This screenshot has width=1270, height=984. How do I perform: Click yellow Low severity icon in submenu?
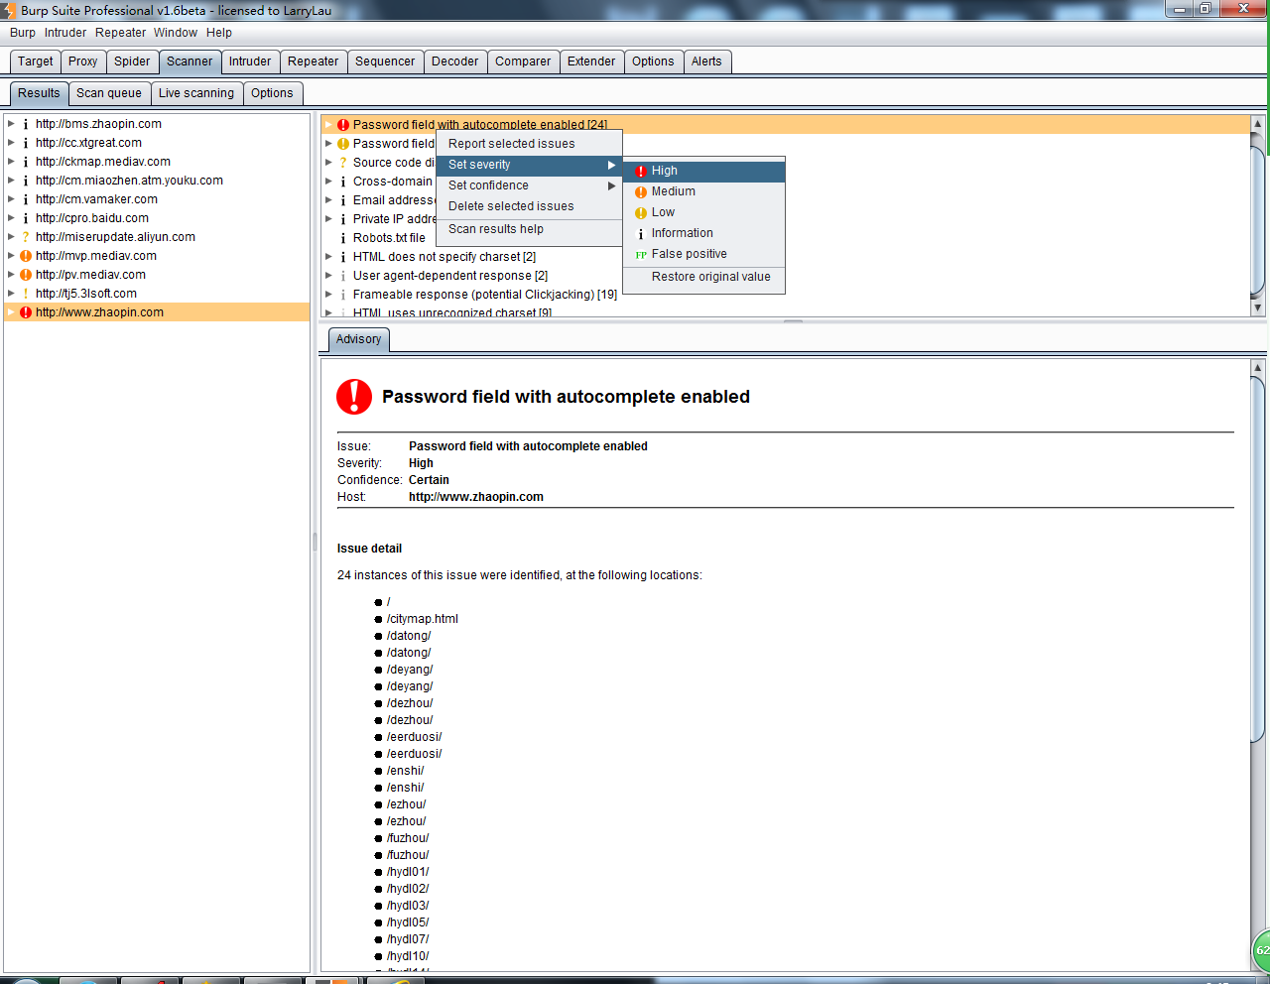pyautogui.click(x=641, y=213)
